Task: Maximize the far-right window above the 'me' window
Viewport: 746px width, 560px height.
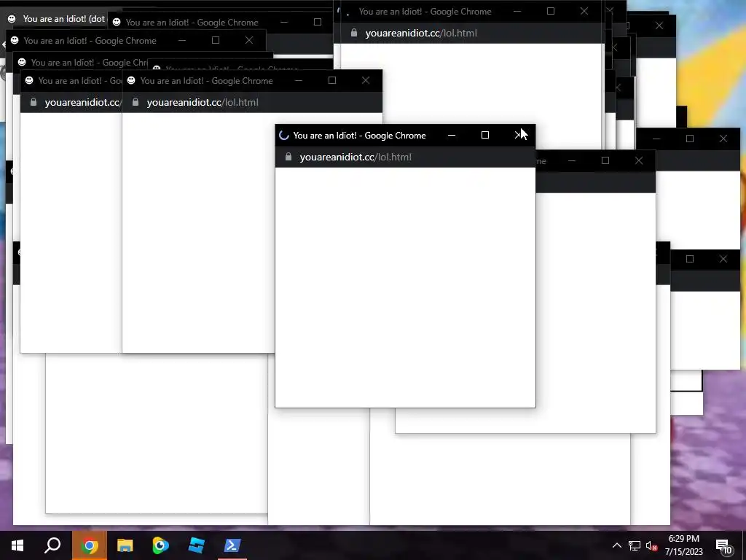Action: click(690, 139)
